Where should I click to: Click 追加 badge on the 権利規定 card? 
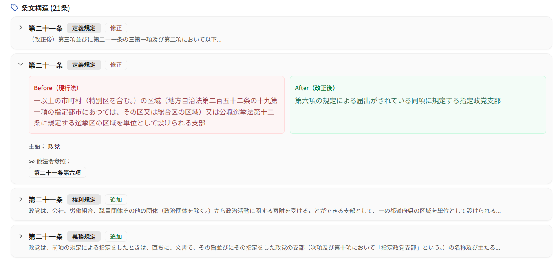coord(116,200)
